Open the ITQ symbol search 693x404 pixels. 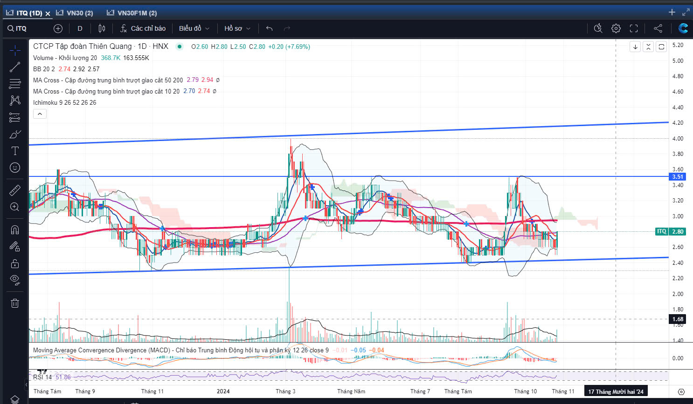17,28
